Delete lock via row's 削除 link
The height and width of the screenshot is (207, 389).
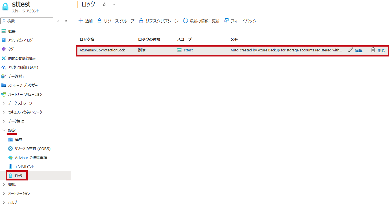381,51
